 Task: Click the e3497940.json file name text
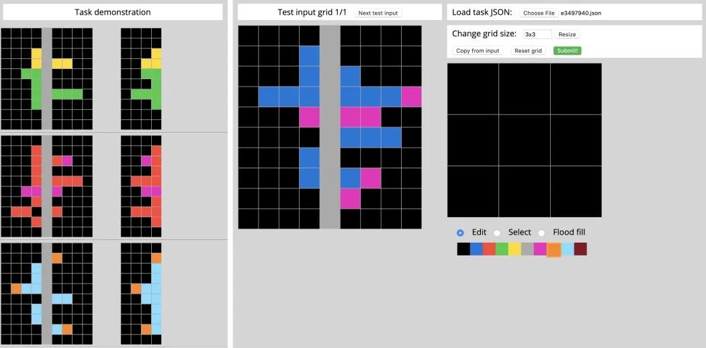pos(581,13)
